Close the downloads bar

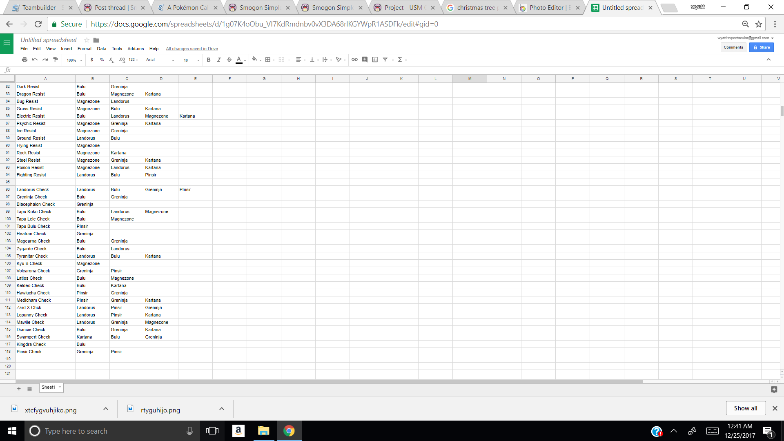[x=775, y=408]
